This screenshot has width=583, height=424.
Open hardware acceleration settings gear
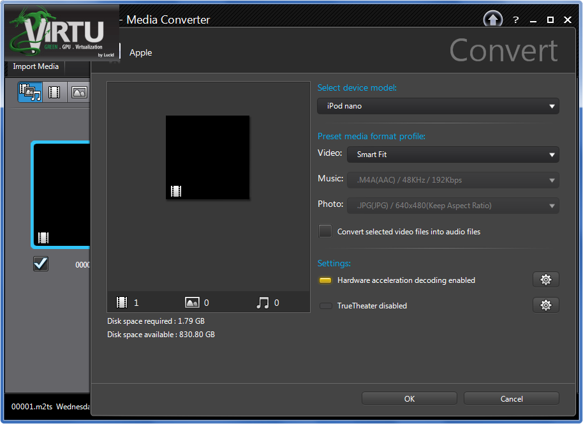(545, 280)
